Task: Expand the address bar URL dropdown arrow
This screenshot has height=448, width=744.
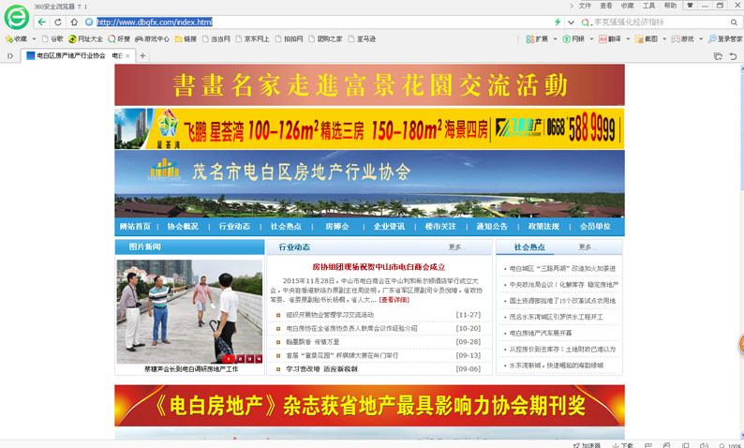Action: (x=571, y=22)
